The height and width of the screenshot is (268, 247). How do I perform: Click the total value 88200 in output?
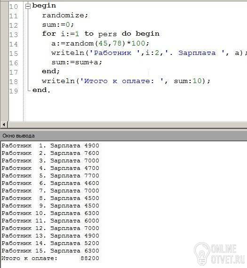pos(90,258)
